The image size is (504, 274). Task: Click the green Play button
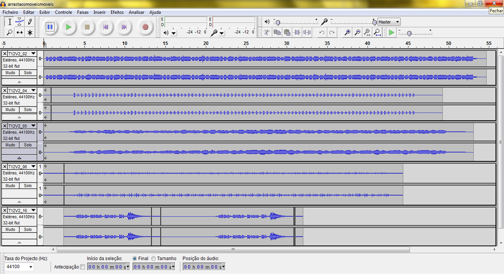[x=68, y=27]
